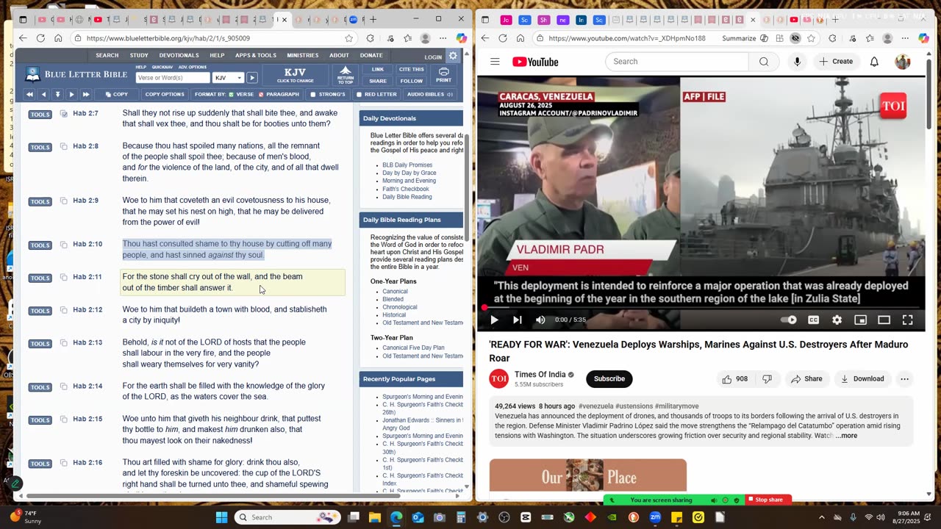941x529 pixels.
Task: Open Tools dropdown for Hab 2:14
Action: 40,387
